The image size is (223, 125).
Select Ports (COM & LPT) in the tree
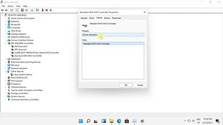(x=20, y=78)
